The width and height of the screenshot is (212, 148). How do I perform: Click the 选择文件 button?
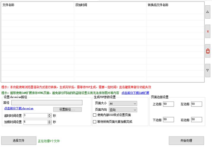point(19,141)
